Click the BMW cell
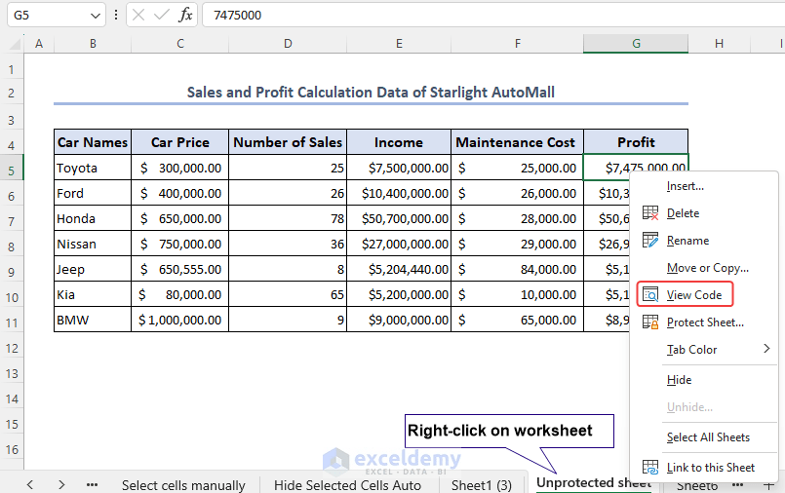 93,320
